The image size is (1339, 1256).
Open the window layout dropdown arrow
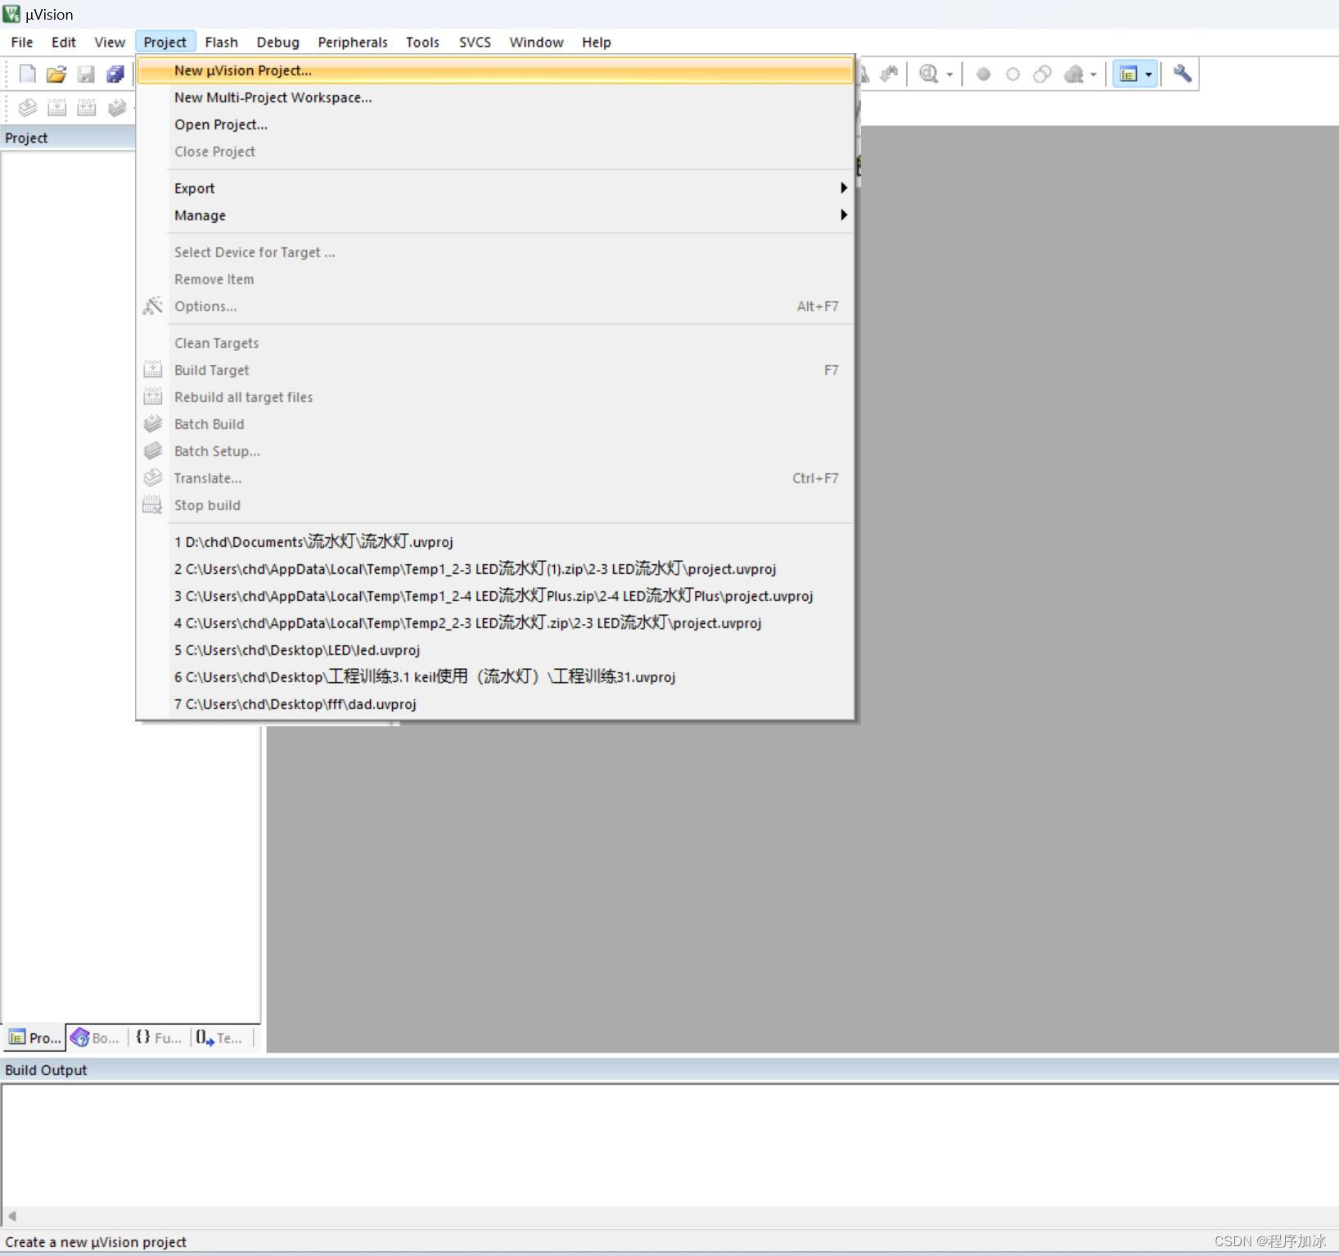click(x=1149, y=75)
